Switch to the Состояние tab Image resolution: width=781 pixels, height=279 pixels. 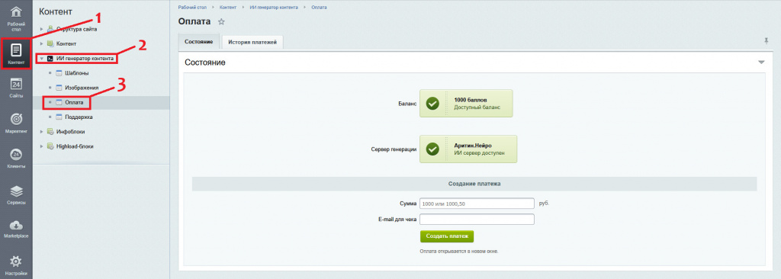point(199,42)
